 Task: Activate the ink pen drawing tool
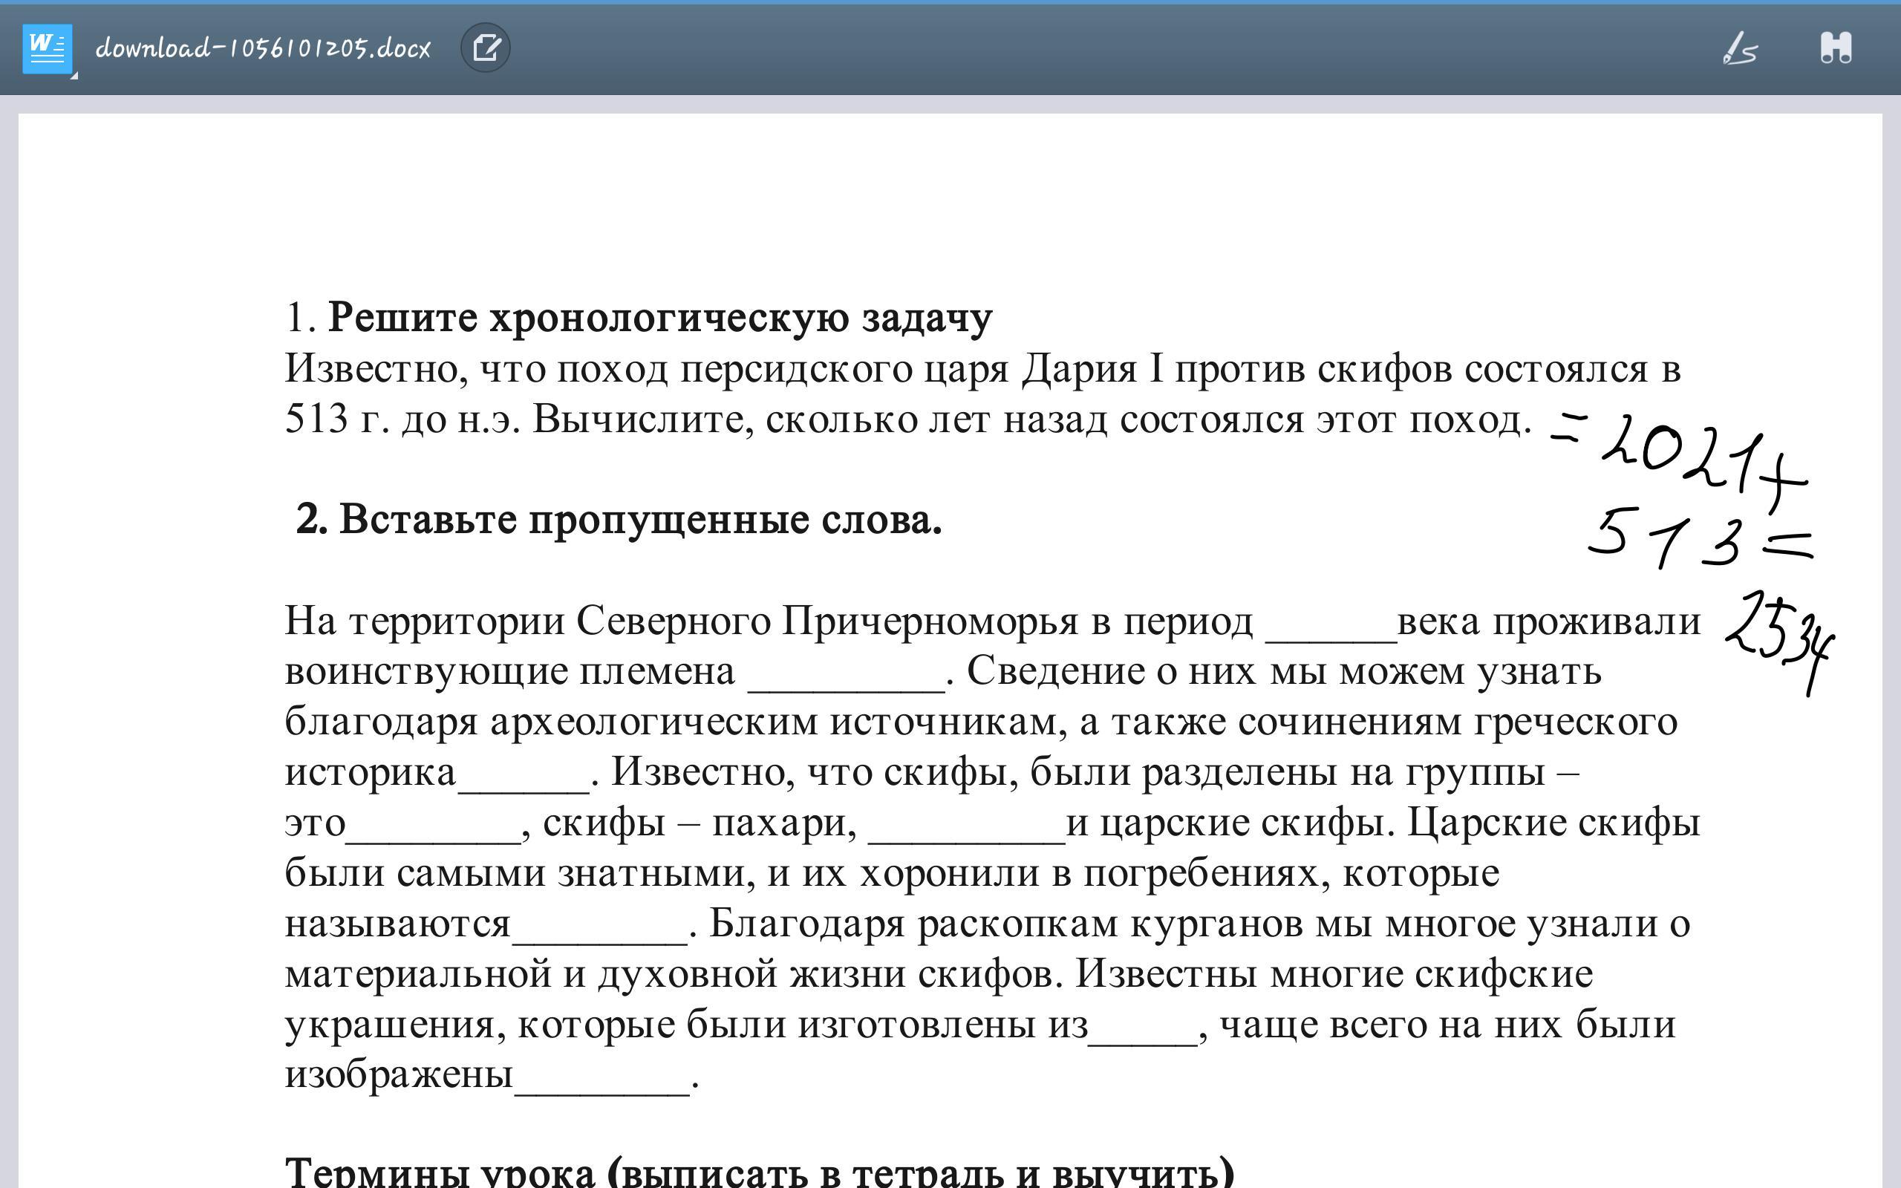1740,48
